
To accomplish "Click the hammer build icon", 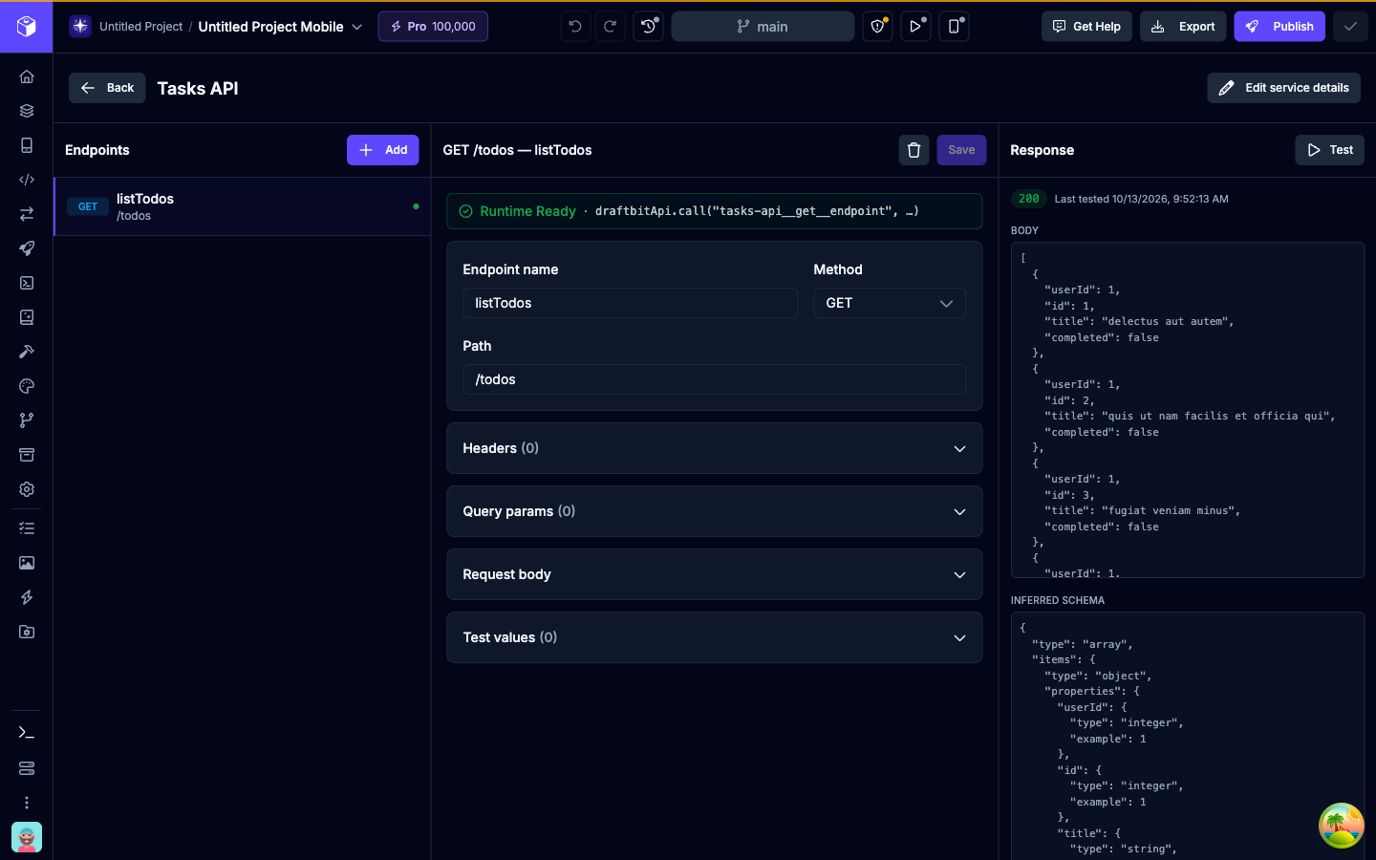I will (27, 352).
